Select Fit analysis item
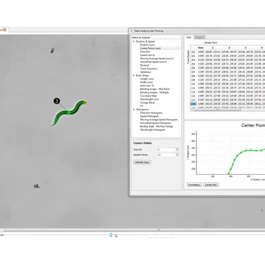 (141, 106)
